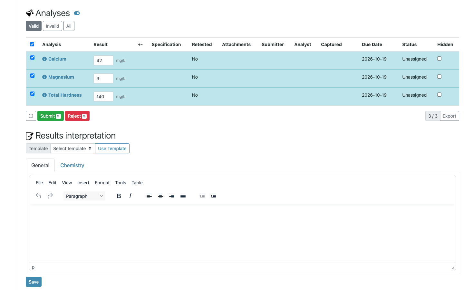This screenshot has width=464, height=290.
Task: Justify text alignment
Action: pos(183,196)
